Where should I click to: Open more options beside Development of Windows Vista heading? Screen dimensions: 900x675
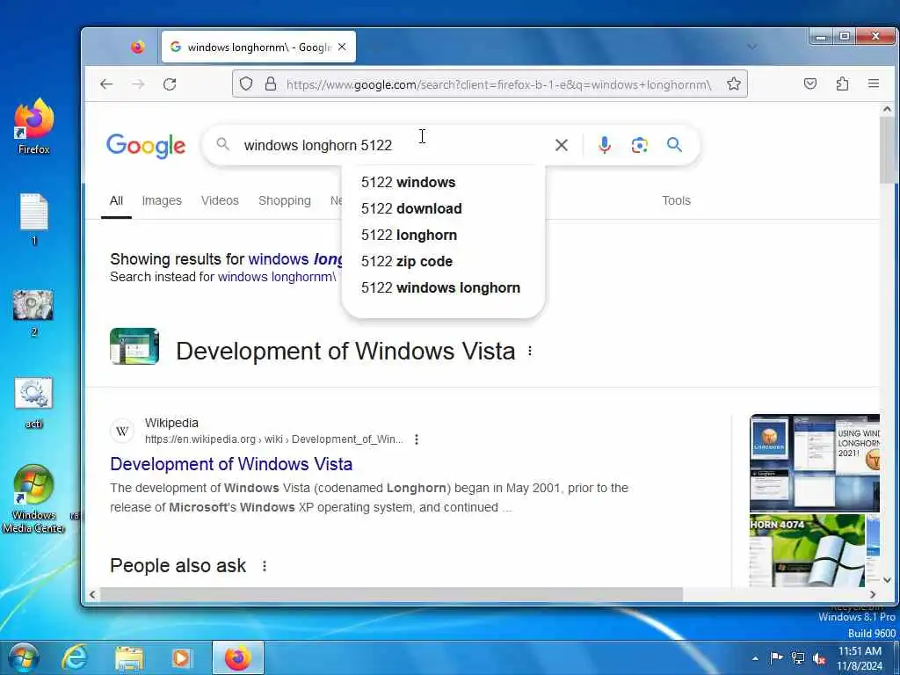[530, 351]
